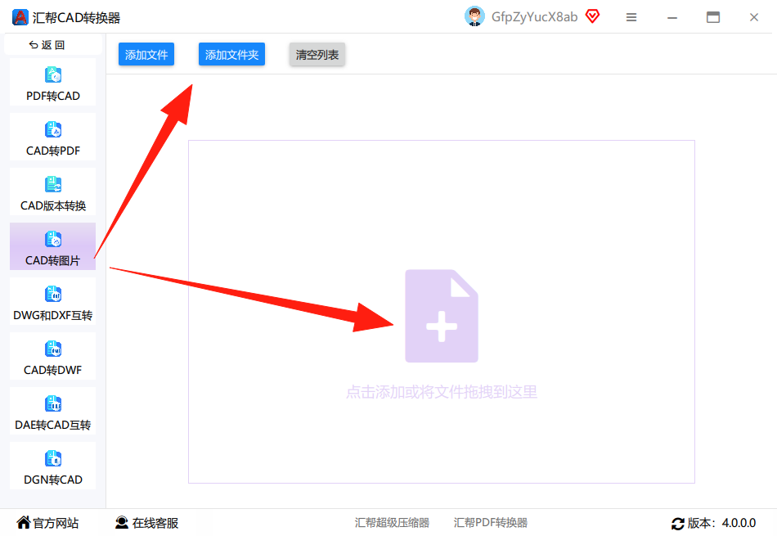777x536 pixels.
Task: Click the 版本: 4.0.0.0 text
Action: [721, 523]
